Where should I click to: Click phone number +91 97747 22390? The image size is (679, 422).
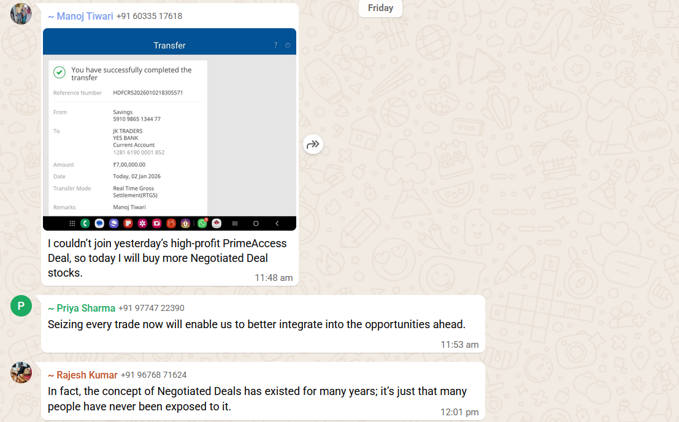(151, 308)
